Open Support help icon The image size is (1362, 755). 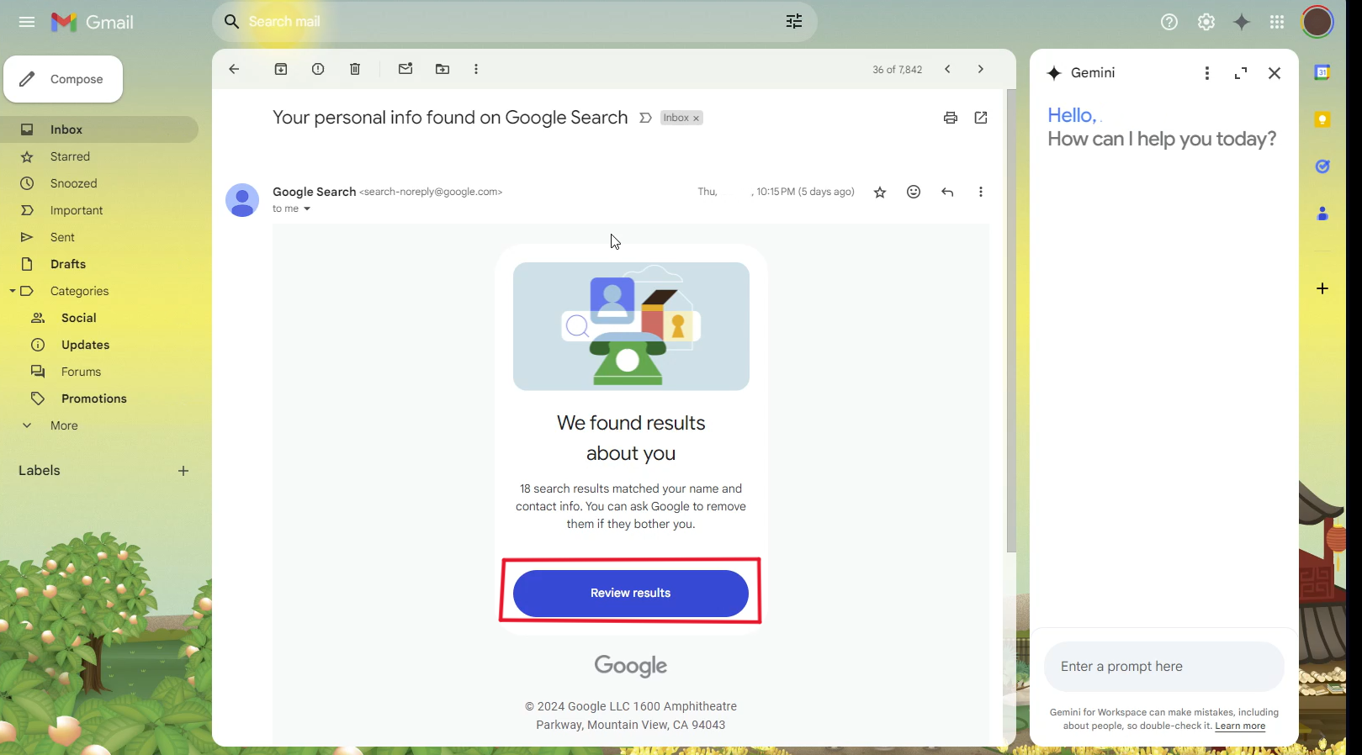click(1169, 22)
